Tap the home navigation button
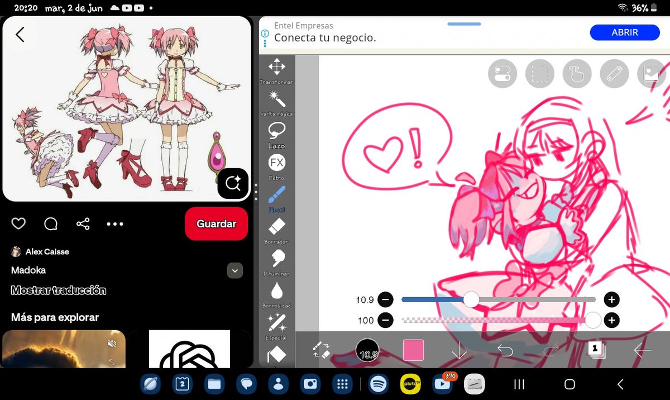 (x=569, y=384)
